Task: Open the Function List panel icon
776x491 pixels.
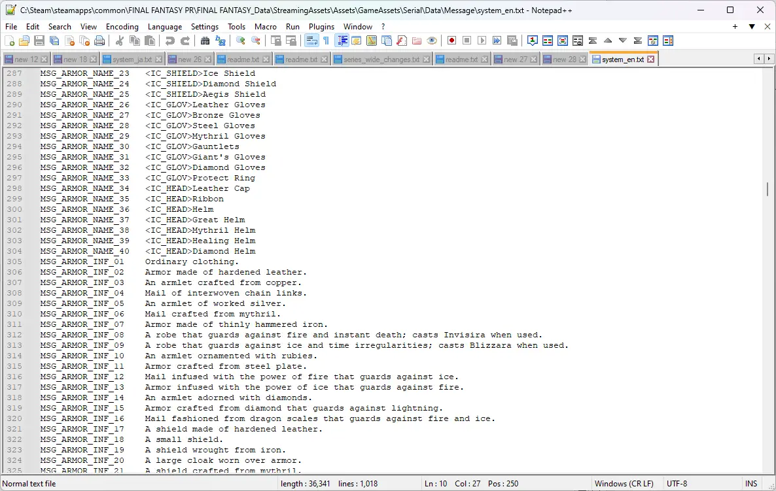Action: 401,41
